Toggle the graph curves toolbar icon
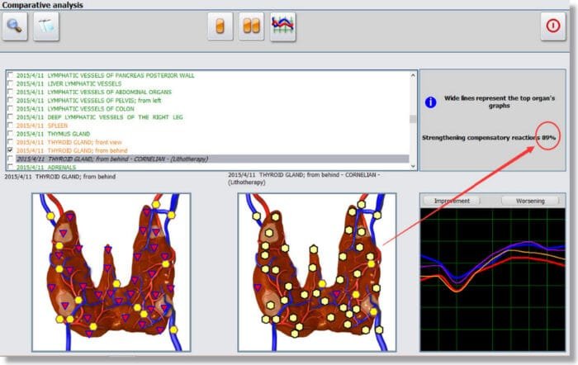578x365 pixels. click(282, 26)
